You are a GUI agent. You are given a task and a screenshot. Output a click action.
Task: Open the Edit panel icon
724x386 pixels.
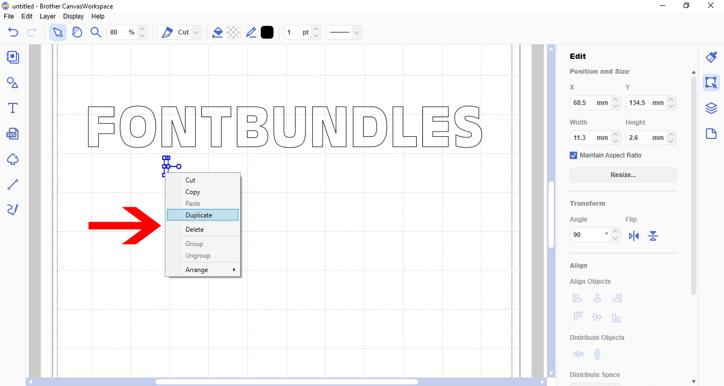pyautogui.click(x=711, y=83)
